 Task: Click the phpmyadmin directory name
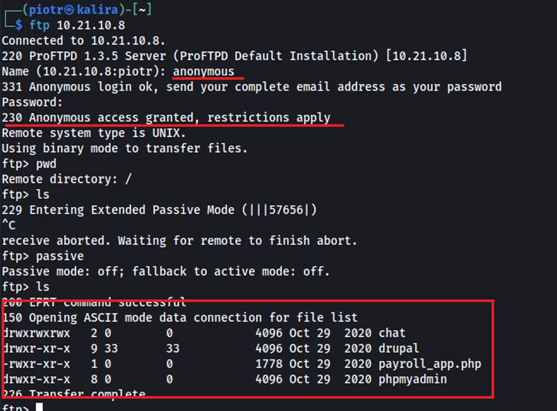coord(413,379)
